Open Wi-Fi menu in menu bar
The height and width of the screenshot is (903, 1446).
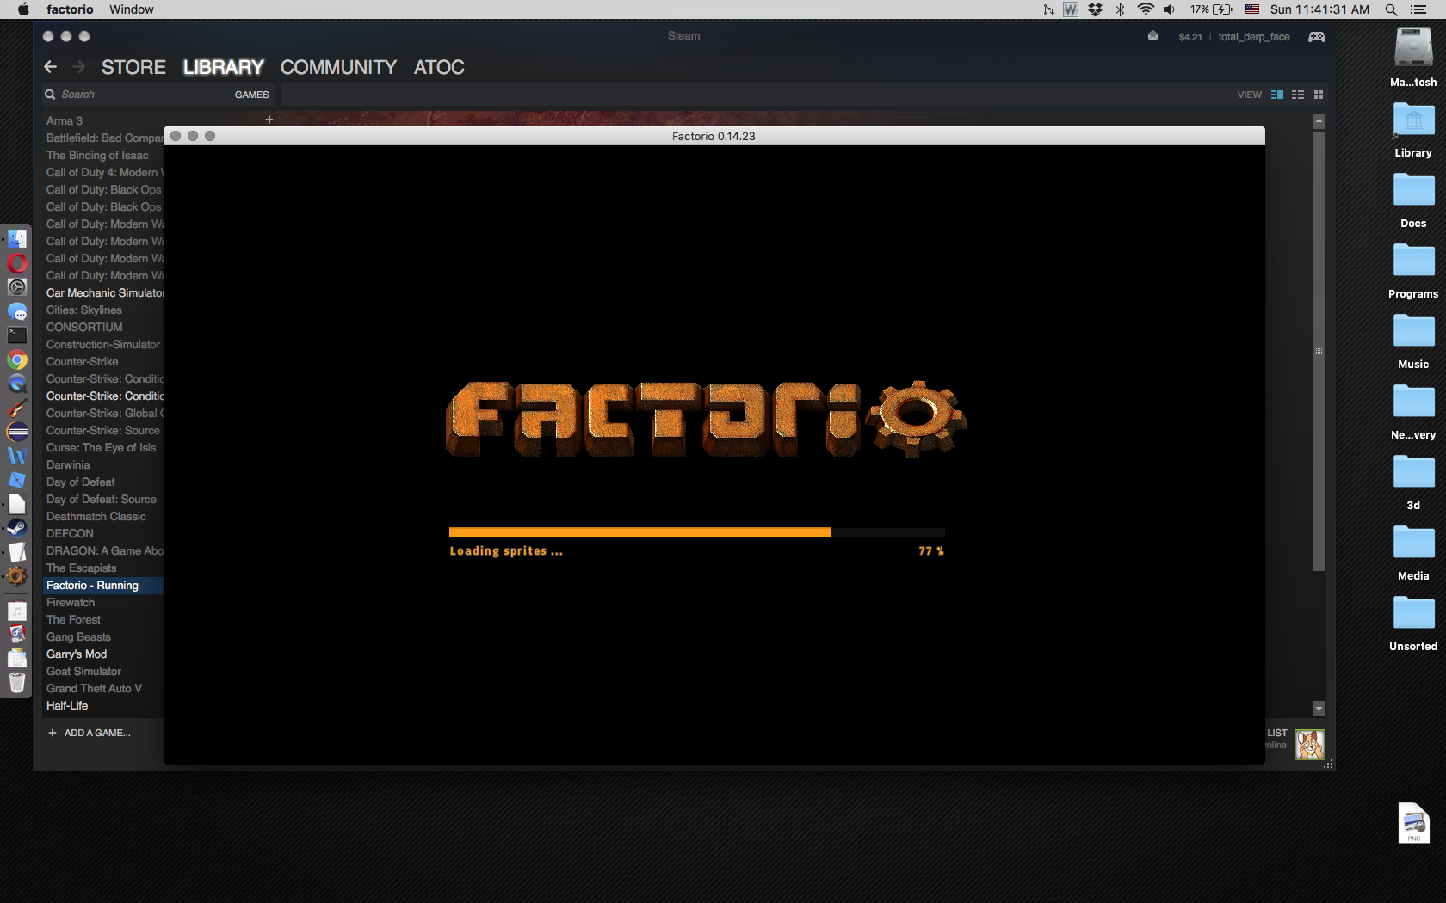tap(1145, 9)
